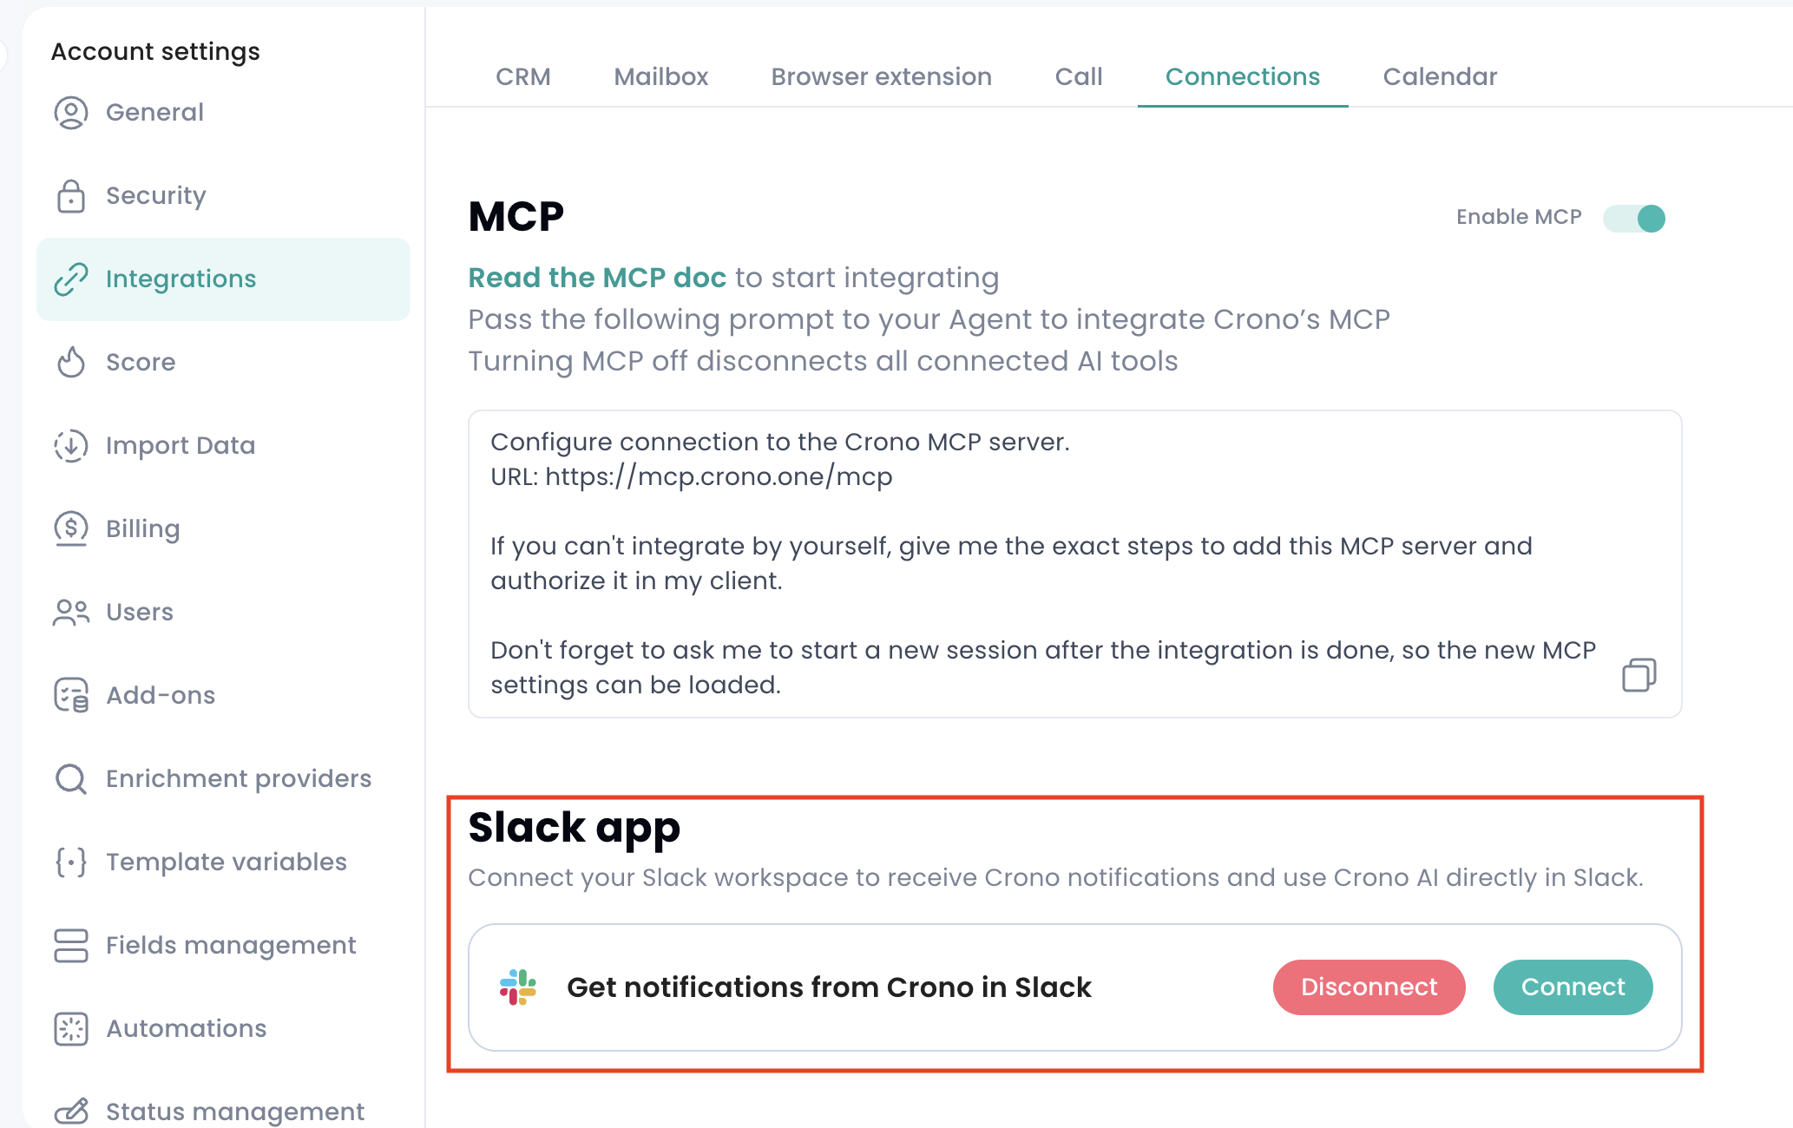This screenshot has width=1793, height=1128.
Task: Follow the Read the MCP doc link
Action: tap(597, 278)
